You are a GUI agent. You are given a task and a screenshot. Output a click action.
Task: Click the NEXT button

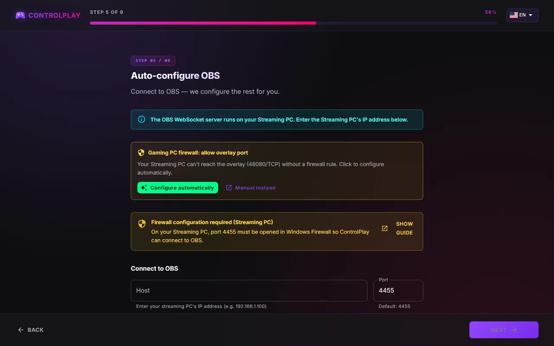(x=504, y=330)
